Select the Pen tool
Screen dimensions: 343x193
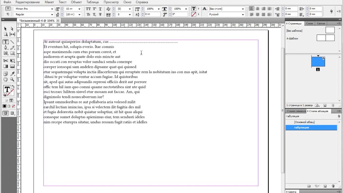coord(5,48)
